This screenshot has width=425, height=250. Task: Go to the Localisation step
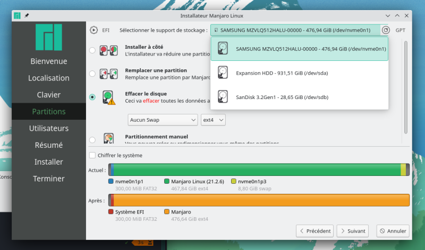pyautogui.click(x=49, y=78)
